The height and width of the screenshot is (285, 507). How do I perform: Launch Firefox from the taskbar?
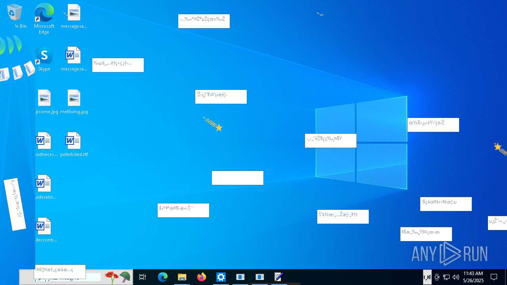(x=202, y=277)
